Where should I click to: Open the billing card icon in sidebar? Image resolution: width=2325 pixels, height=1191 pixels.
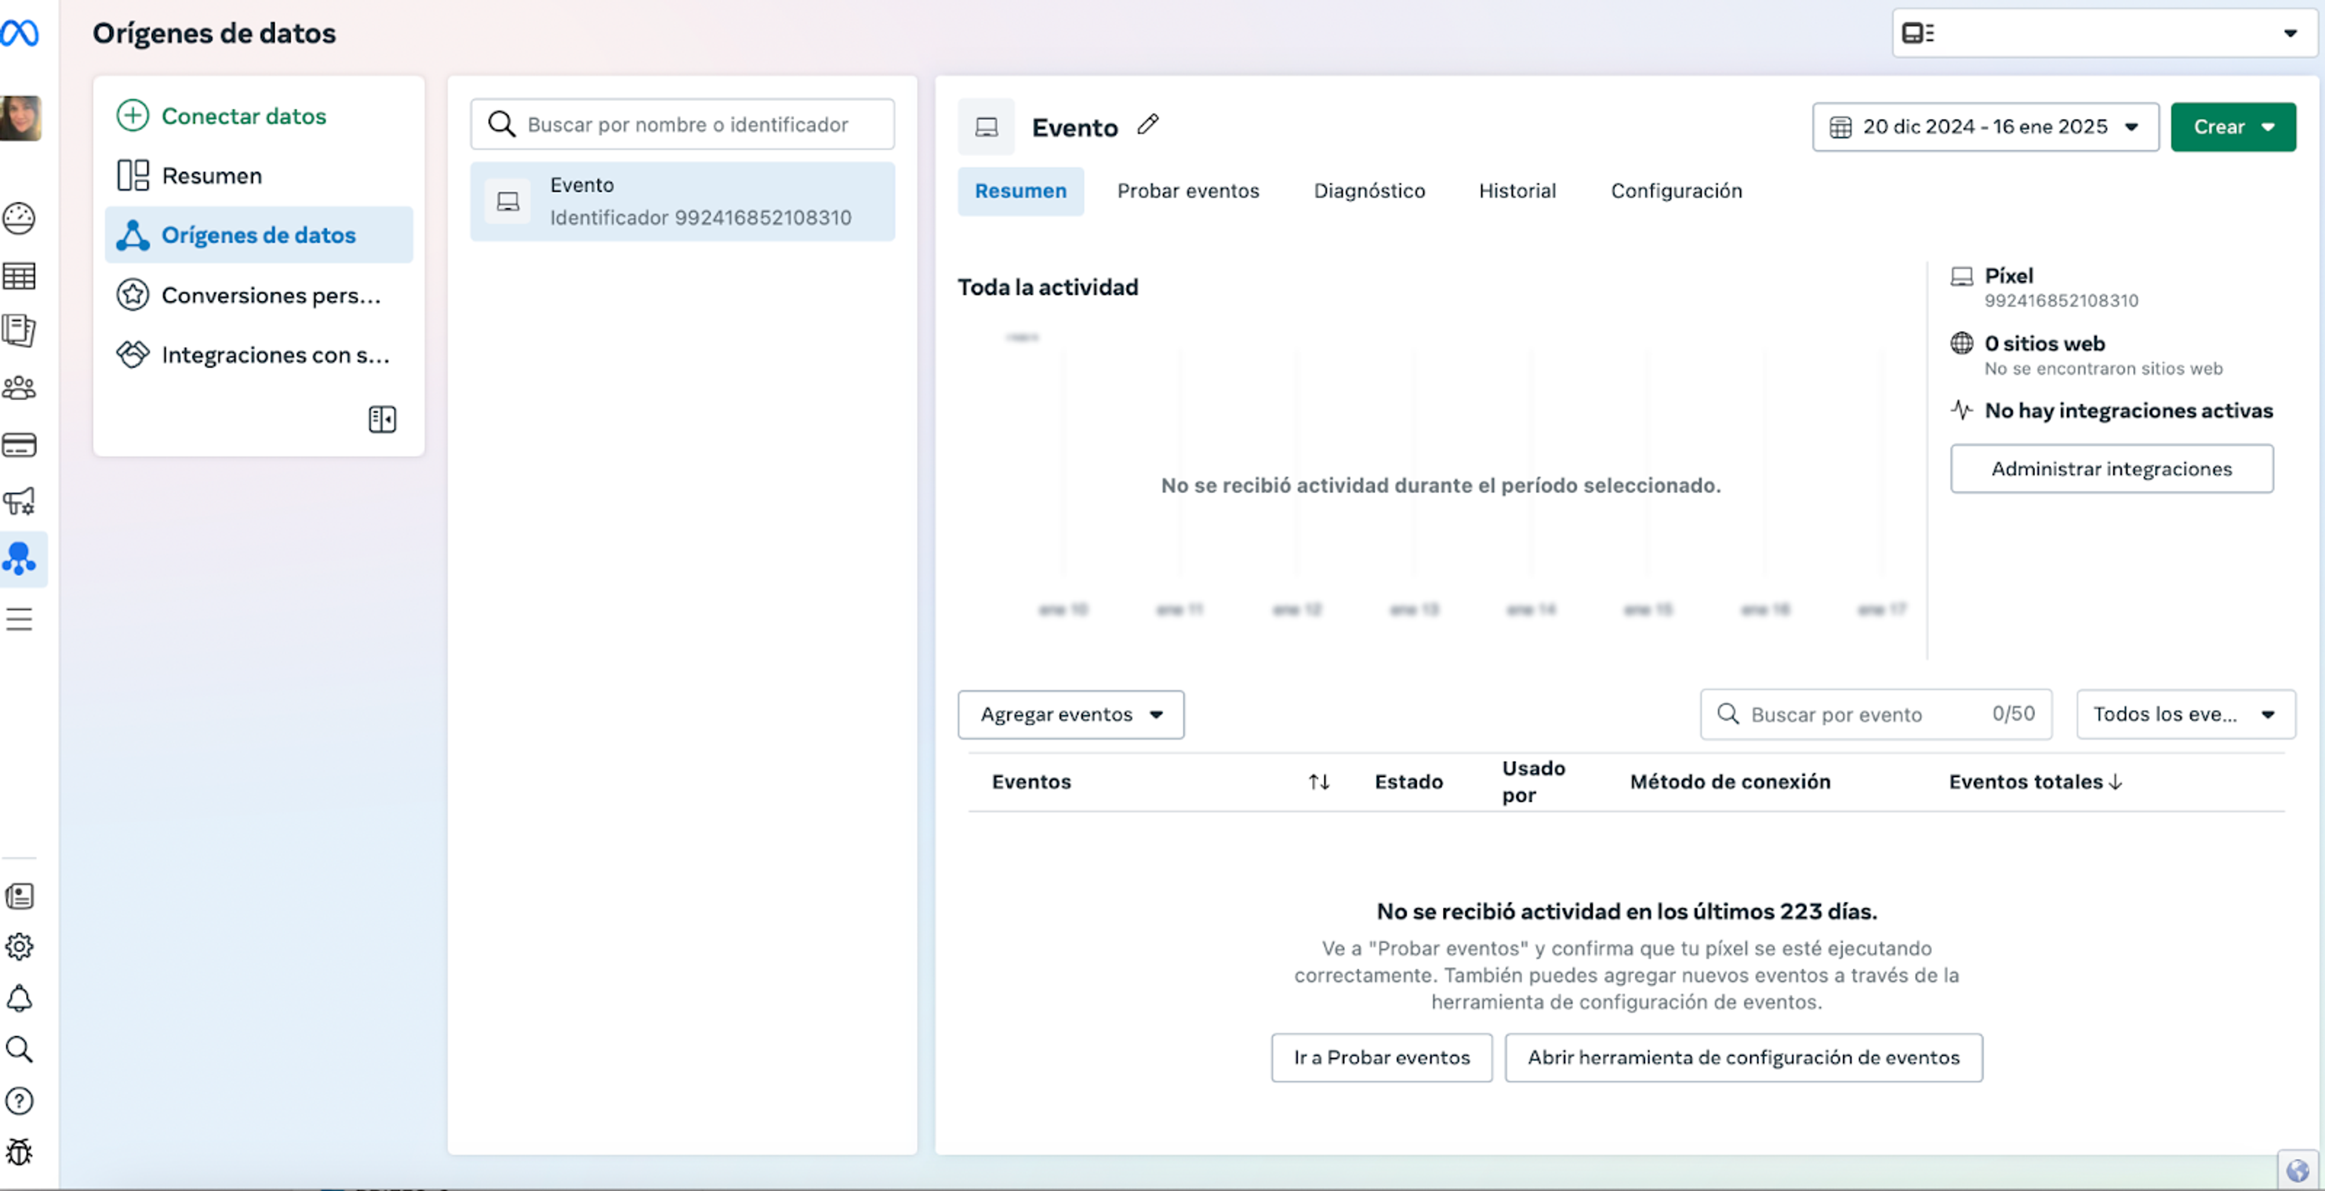(19, 445)
